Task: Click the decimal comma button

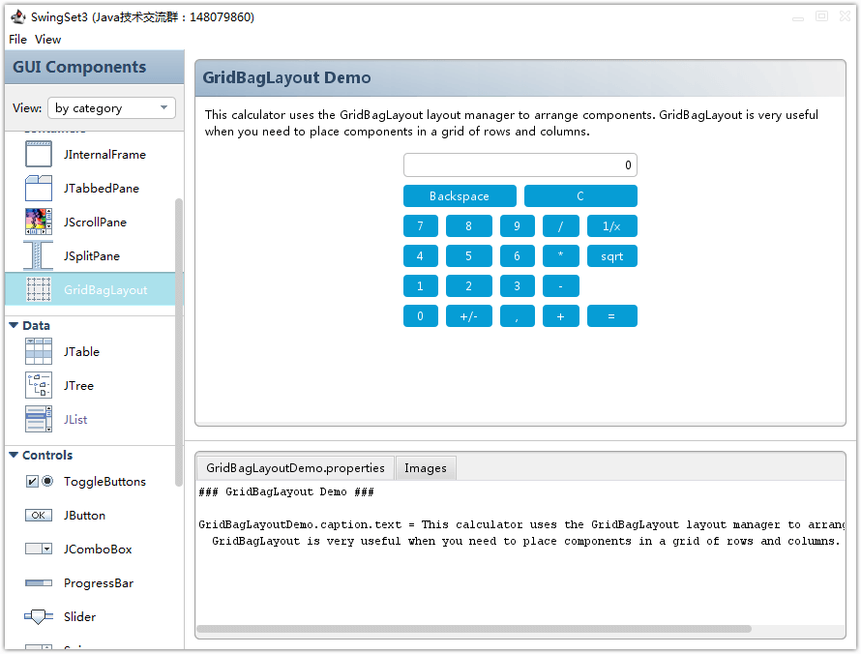Action: (518, 315)
